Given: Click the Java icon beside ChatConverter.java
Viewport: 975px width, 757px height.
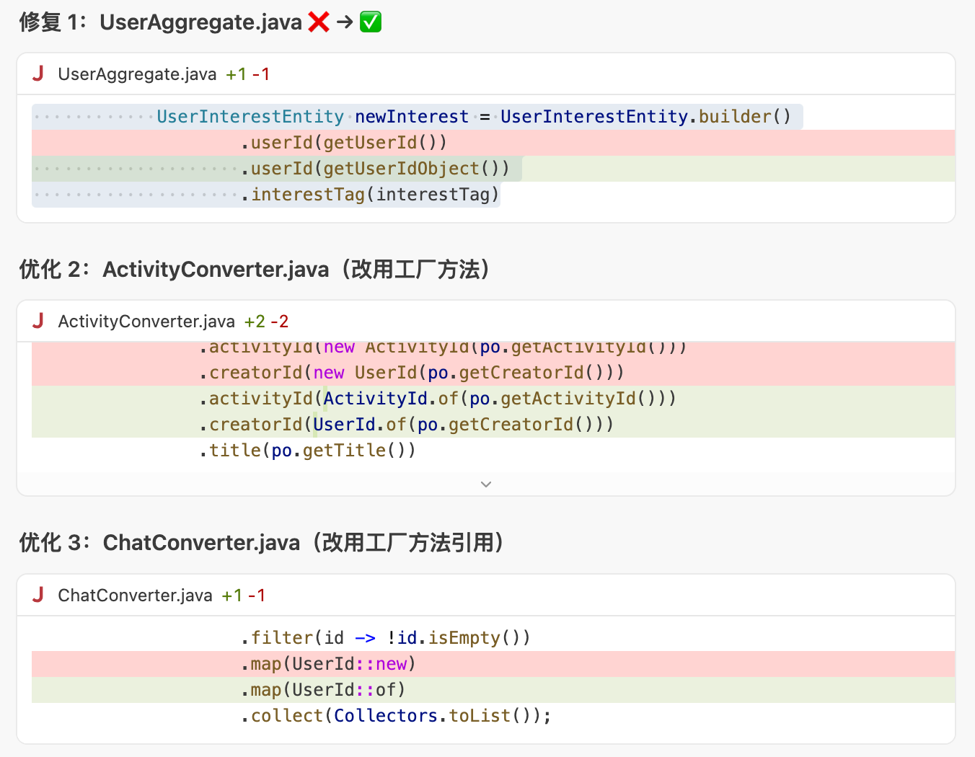Looking at the screenshot, I should [x=38, y=595].
